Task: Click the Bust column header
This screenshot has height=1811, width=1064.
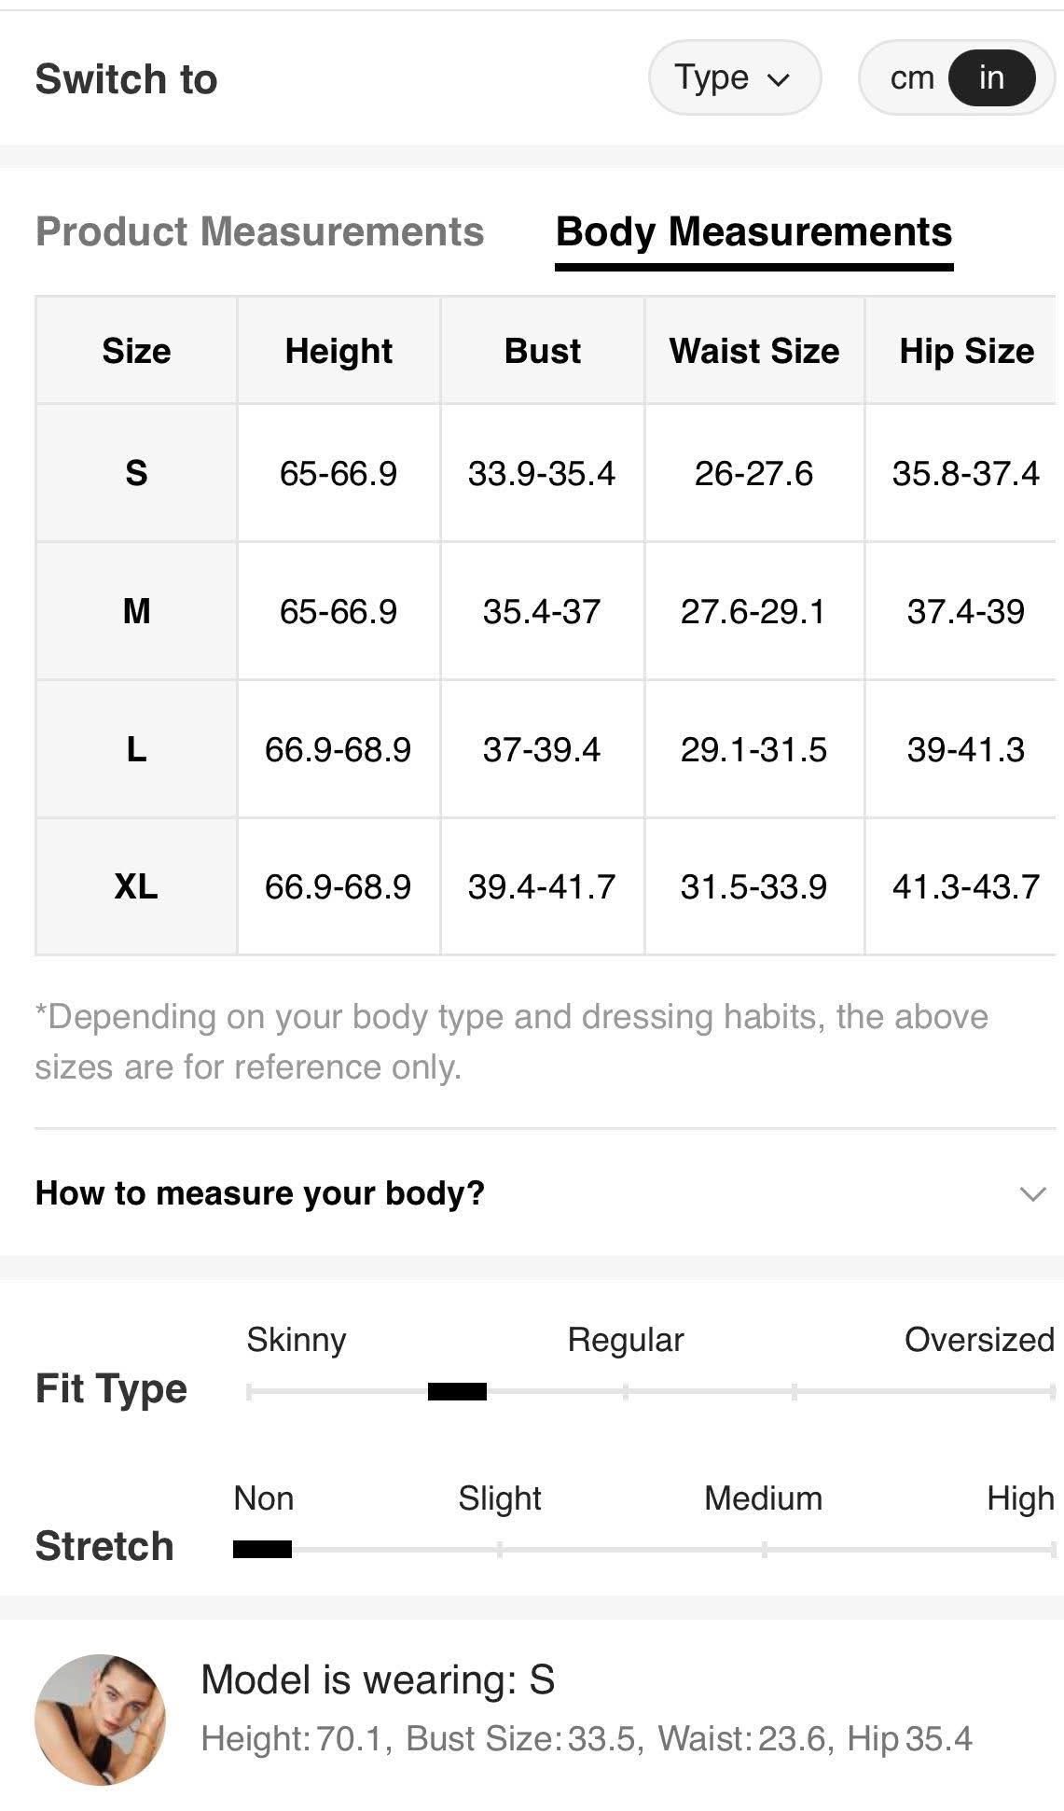Action: tap(542, 351)
